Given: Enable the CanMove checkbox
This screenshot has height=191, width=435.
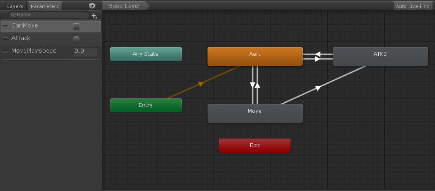Looking at the screenshot, I should click(x=76, y=27).
